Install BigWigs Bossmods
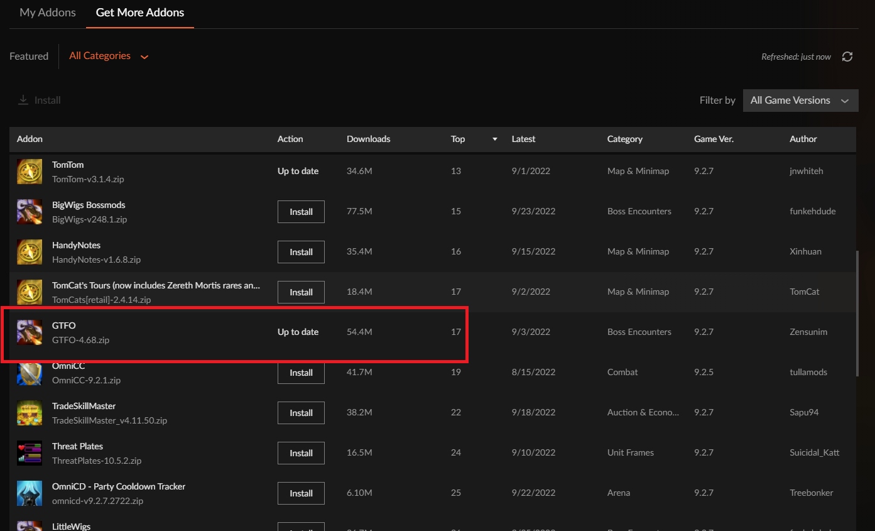This screenshot has width=875, height=531. click(x=301, y=212)
